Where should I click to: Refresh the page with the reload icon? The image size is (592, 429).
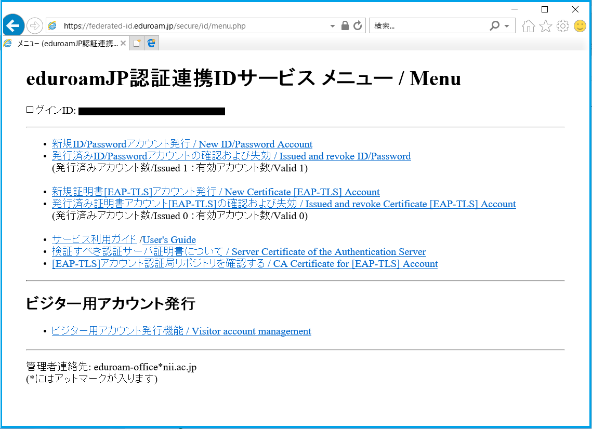point(358,25)
